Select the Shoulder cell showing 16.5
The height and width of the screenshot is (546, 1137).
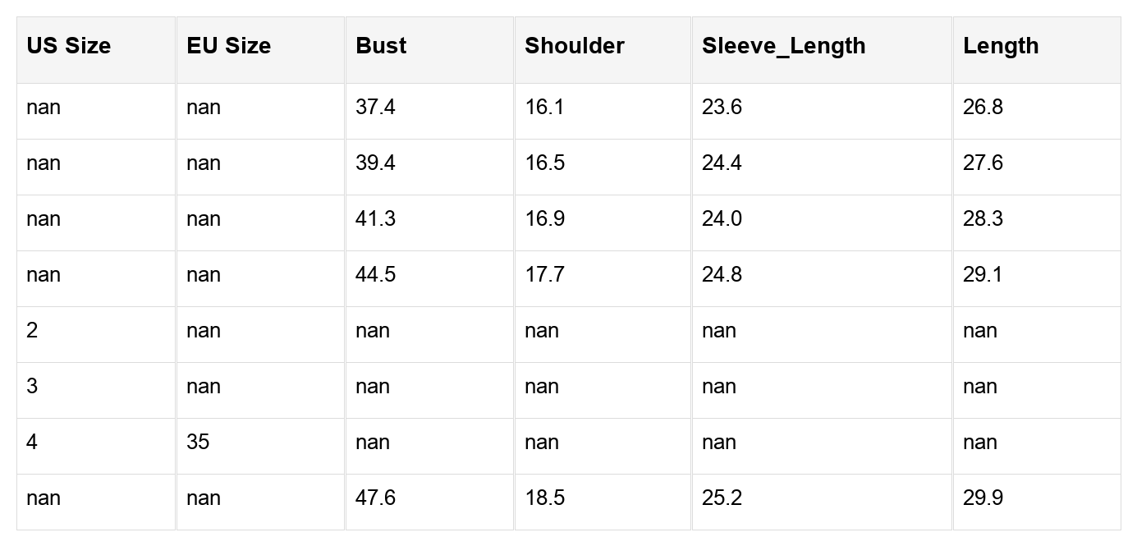545,163
